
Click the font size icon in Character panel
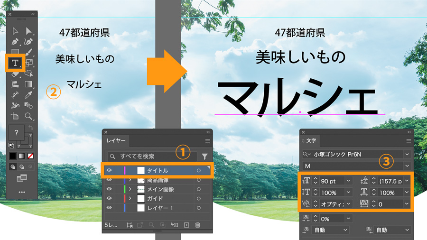(x=306, y=181)
